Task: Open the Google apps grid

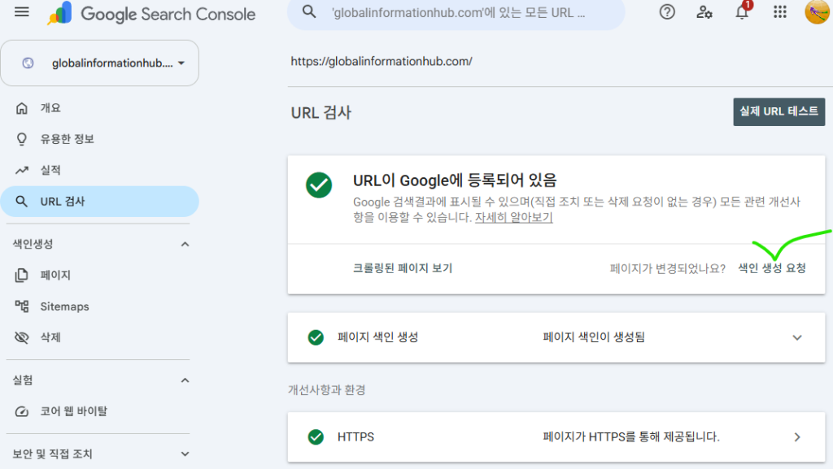Action: 779,11
